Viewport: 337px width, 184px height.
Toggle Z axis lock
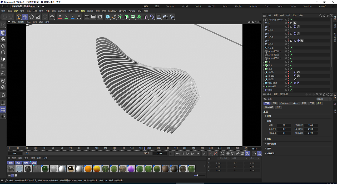tap(73, 17)
